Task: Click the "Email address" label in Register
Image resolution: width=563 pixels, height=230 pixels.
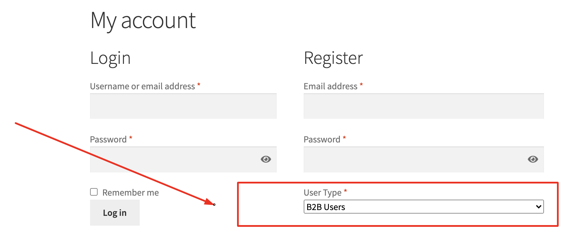Action: (330, 86)
